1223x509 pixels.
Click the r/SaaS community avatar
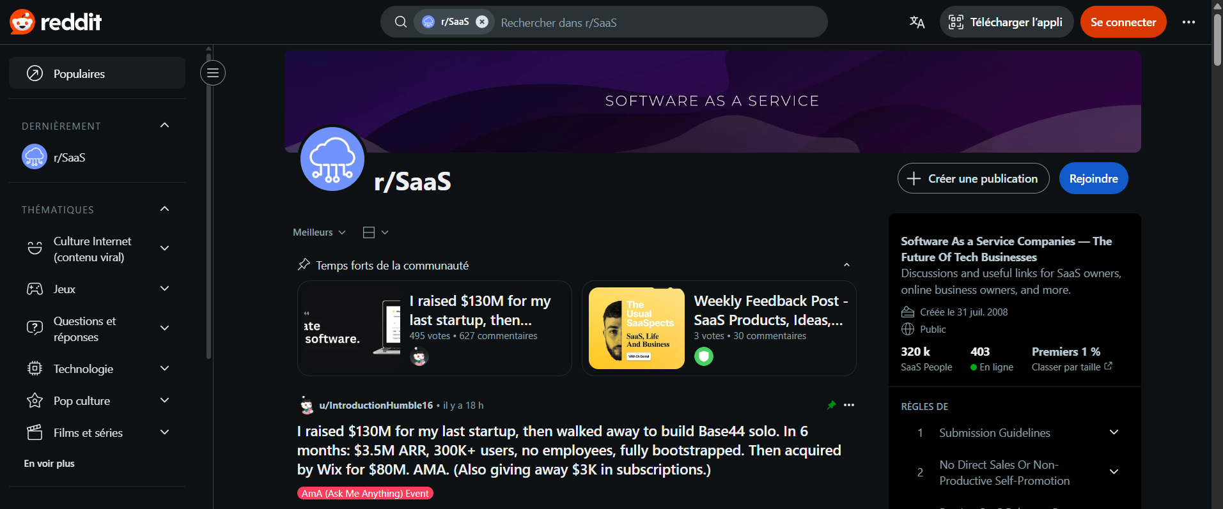(332, 158)
